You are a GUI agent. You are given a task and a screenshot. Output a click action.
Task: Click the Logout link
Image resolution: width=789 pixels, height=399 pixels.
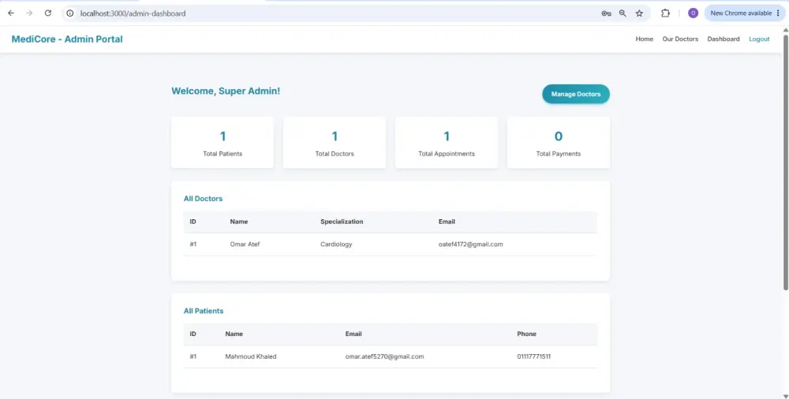[x=759, y=39]
